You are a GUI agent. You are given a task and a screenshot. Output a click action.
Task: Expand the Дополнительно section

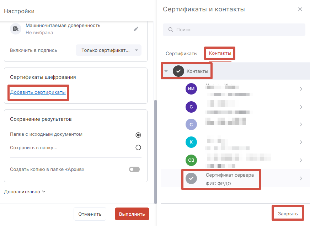25,192
